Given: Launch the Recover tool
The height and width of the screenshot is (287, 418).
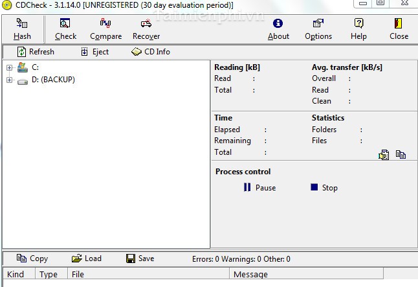Looking at the screenshot, I should coord(146,24).
